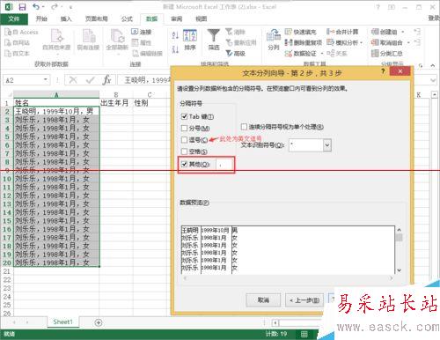Switch to 视图 (View) ribbon tab
Image resolution: width=440 pixels, height=340 pixels.
pyautogui.click(x=201, y=18)
